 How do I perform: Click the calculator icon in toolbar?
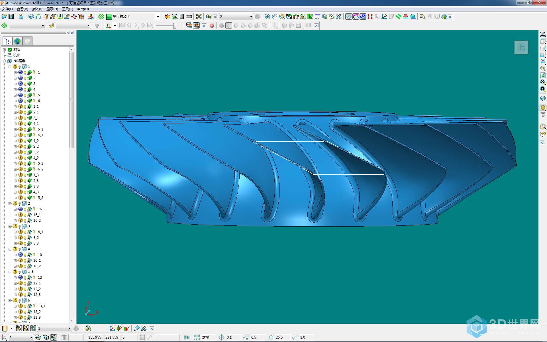pos(182,17)
